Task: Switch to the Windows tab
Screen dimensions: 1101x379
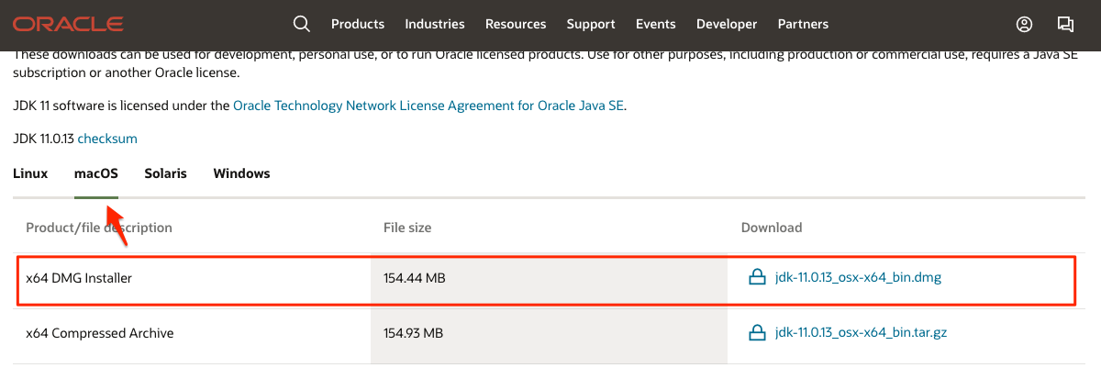Action: click(x=241, y=173)
